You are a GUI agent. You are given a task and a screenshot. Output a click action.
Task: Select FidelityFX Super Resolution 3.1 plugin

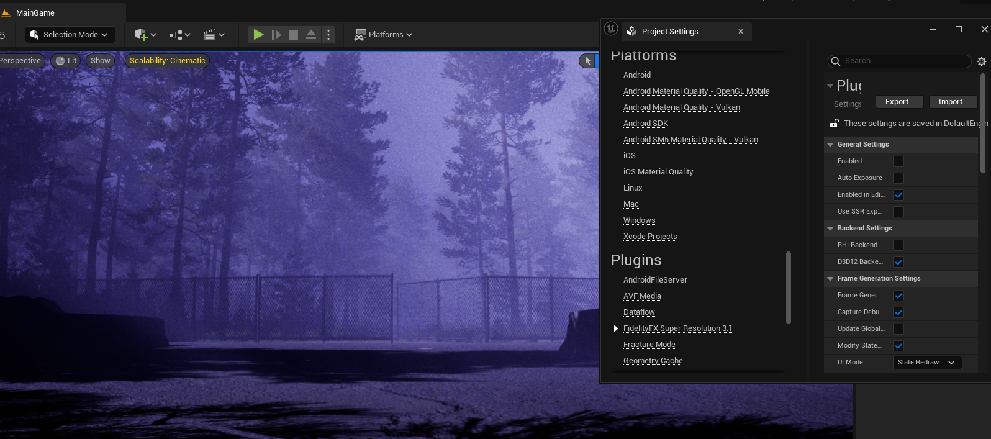(x=677, y=328)
